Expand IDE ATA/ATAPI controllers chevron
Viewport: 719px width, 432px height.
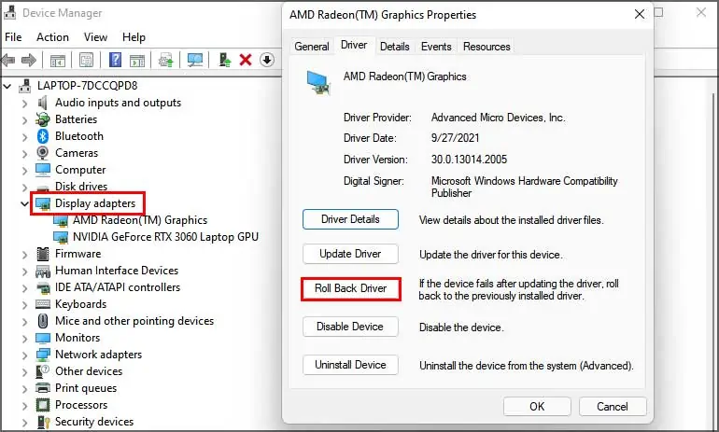click(x=25, y=288)
